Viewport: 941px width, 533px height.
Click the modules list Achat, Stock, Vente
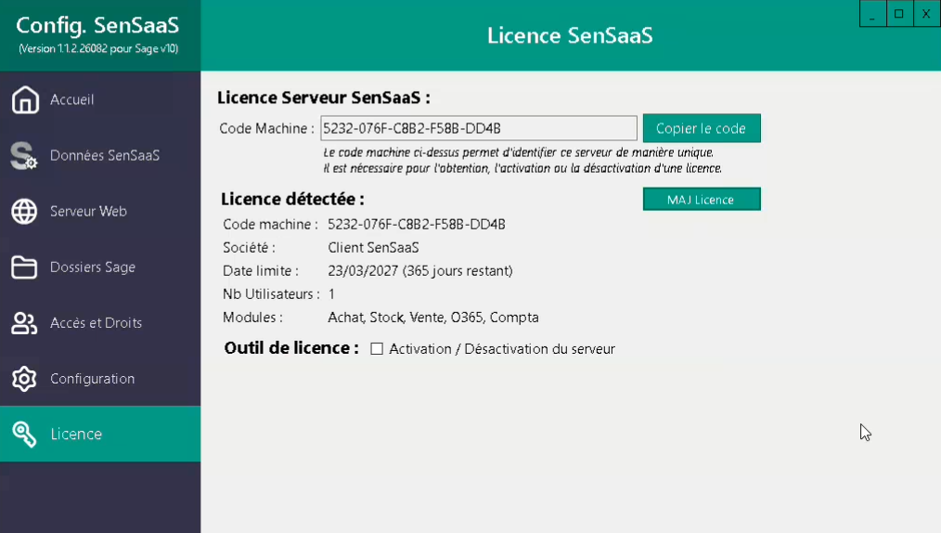(x=433, y=318)
